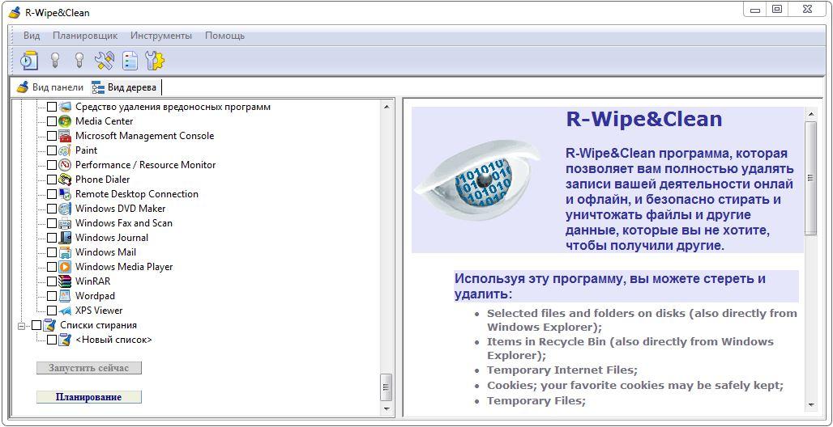Screen dimensions: 833x427
Task: Click the Performance / Resource Monitor icon
Action: [65, 165]
